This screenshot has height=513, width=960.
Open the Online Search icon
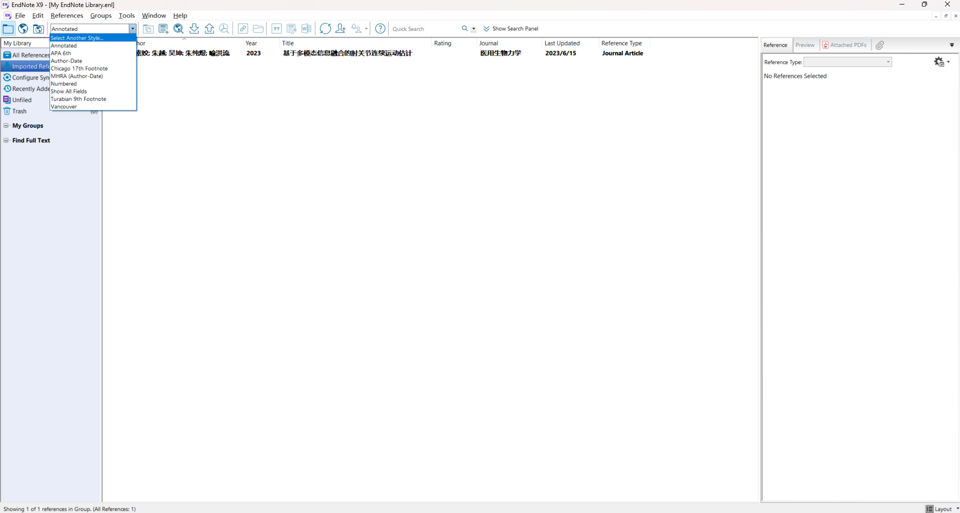point(179,29)
